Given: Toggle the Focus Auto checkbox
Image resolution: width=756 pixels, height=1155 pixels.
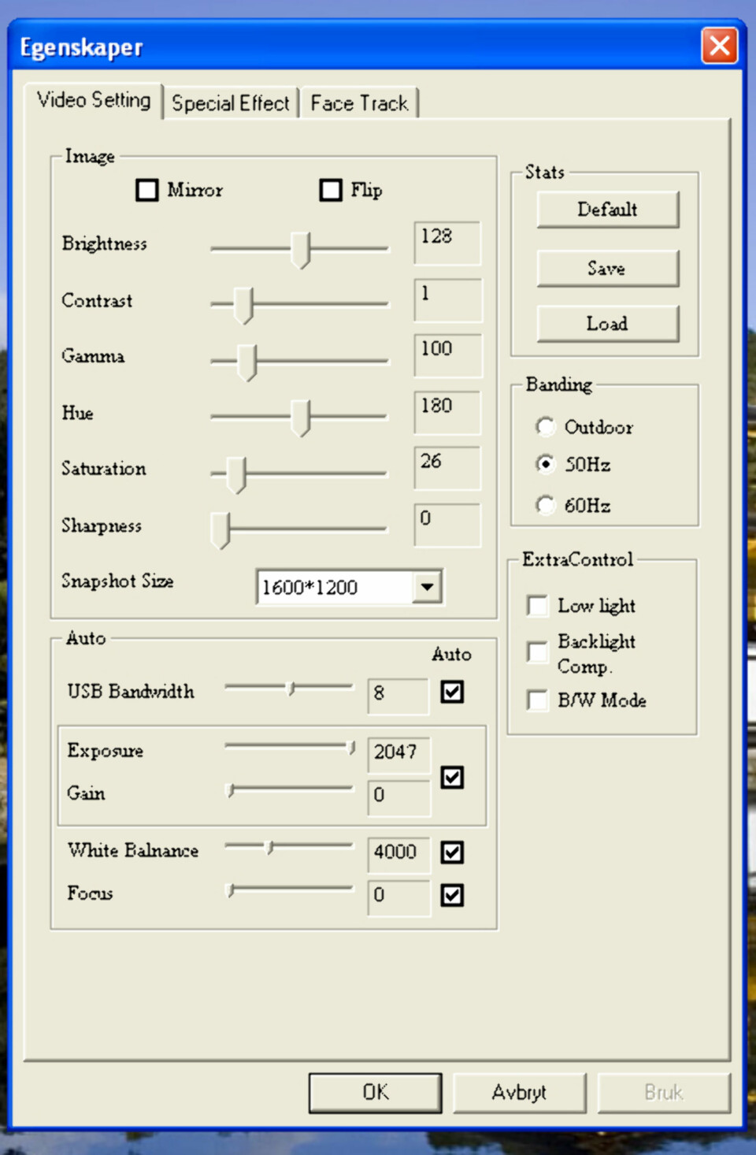Looking at the screenshot, I should pyautogui.click(x=452, y=895).
